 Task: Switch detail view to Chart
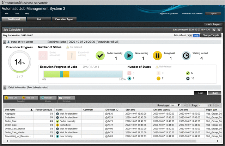pos(215,93)
